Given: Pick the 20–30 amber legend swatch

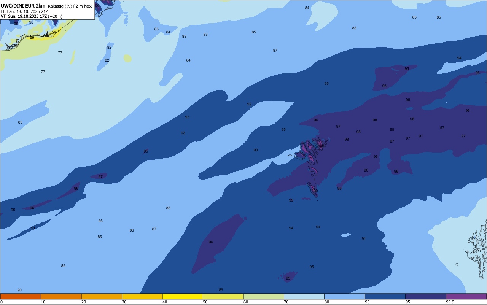Looking at the screenshot, I should (102, 296).
